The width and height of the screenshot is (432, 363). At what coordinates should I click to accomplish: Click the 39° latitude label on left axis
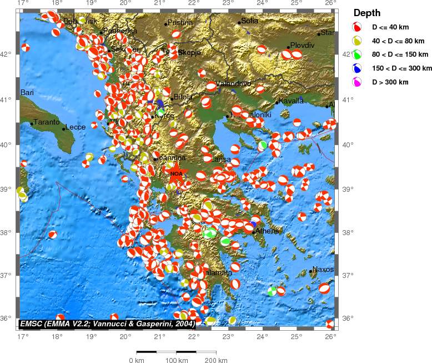[6, 189]
